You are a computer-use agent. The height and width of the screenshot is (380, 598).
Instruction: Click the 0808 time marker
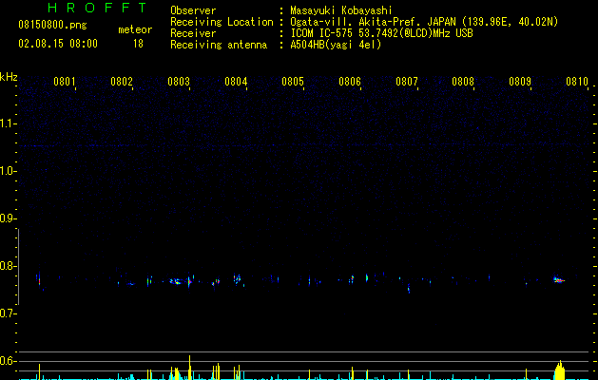(x=463, y=82)
